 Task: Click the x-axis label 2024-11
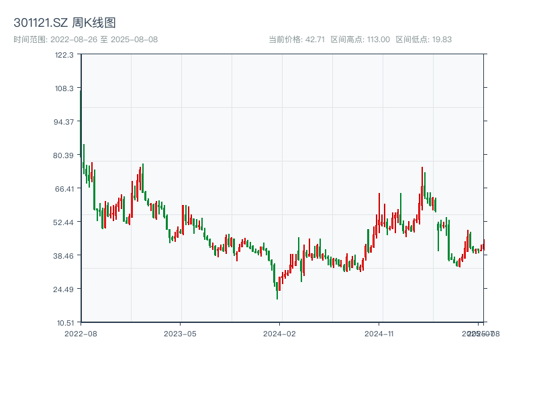tap(379, 334)
